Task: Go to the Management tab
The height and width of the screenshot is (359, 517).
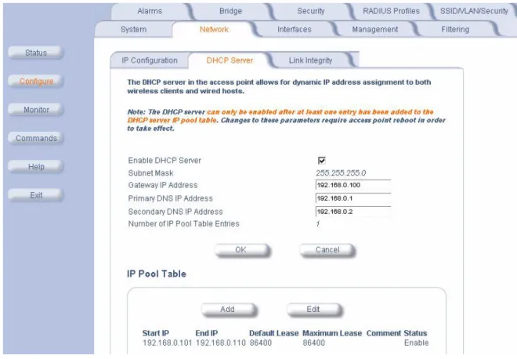Action: click(x=375, y=29)
